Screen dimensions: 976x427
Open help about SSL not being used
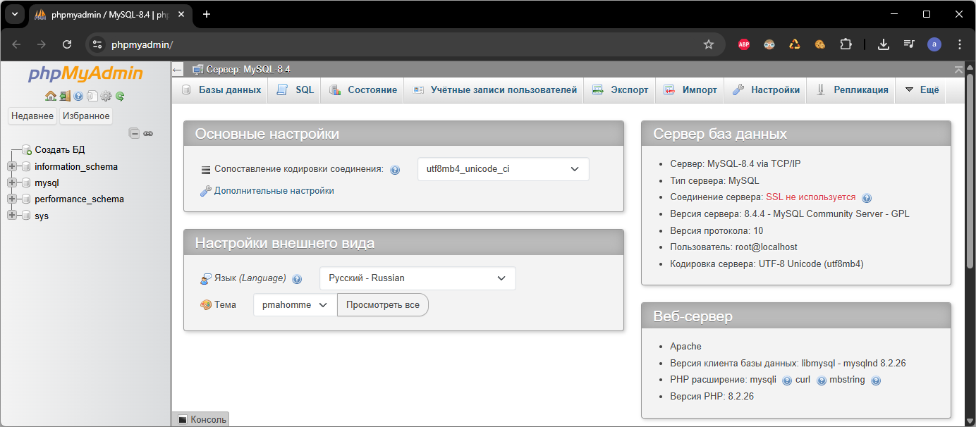[x=867, y=198]
